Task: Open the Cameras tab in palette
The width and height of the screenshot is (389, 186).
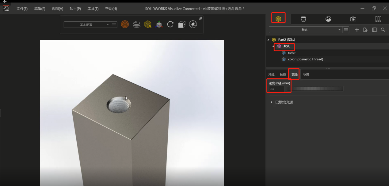Action: 353,19
